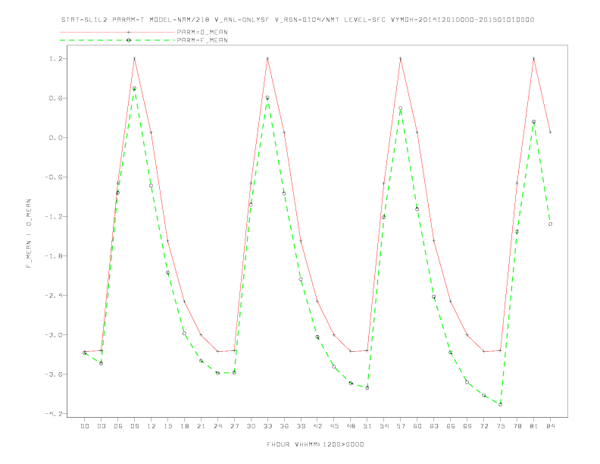Click the x-axis tick label 45
Screen dimensions: 600x464
[x=334, y=426]
